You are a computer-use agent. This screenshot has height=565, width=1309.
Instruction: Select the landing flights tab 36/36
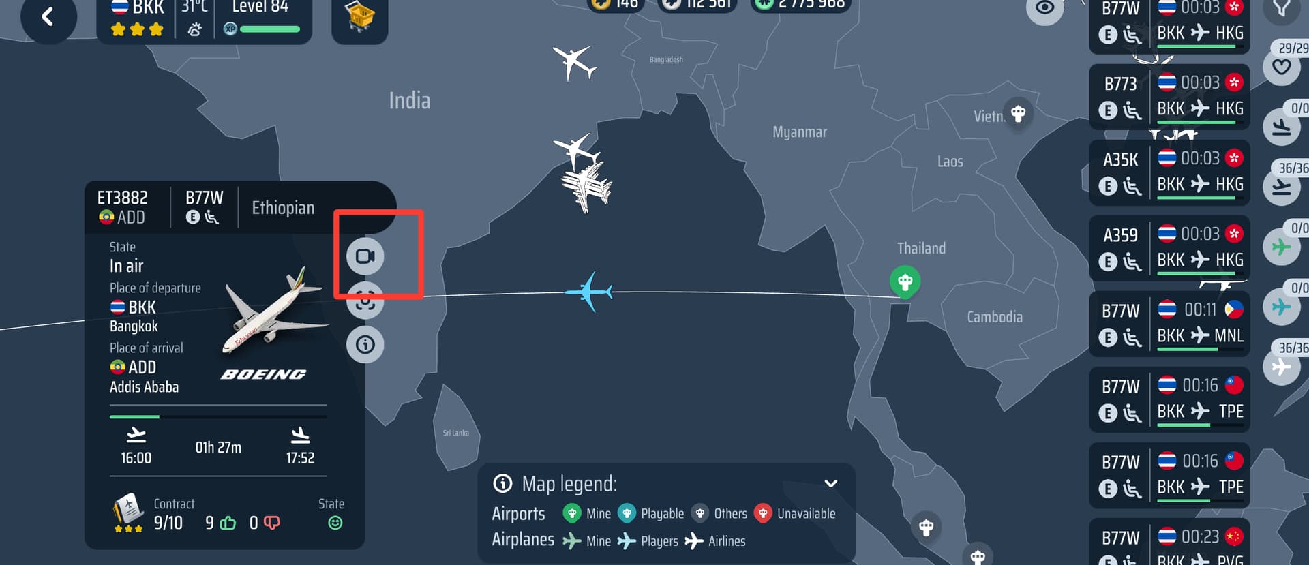click(x=1282, y=186)
